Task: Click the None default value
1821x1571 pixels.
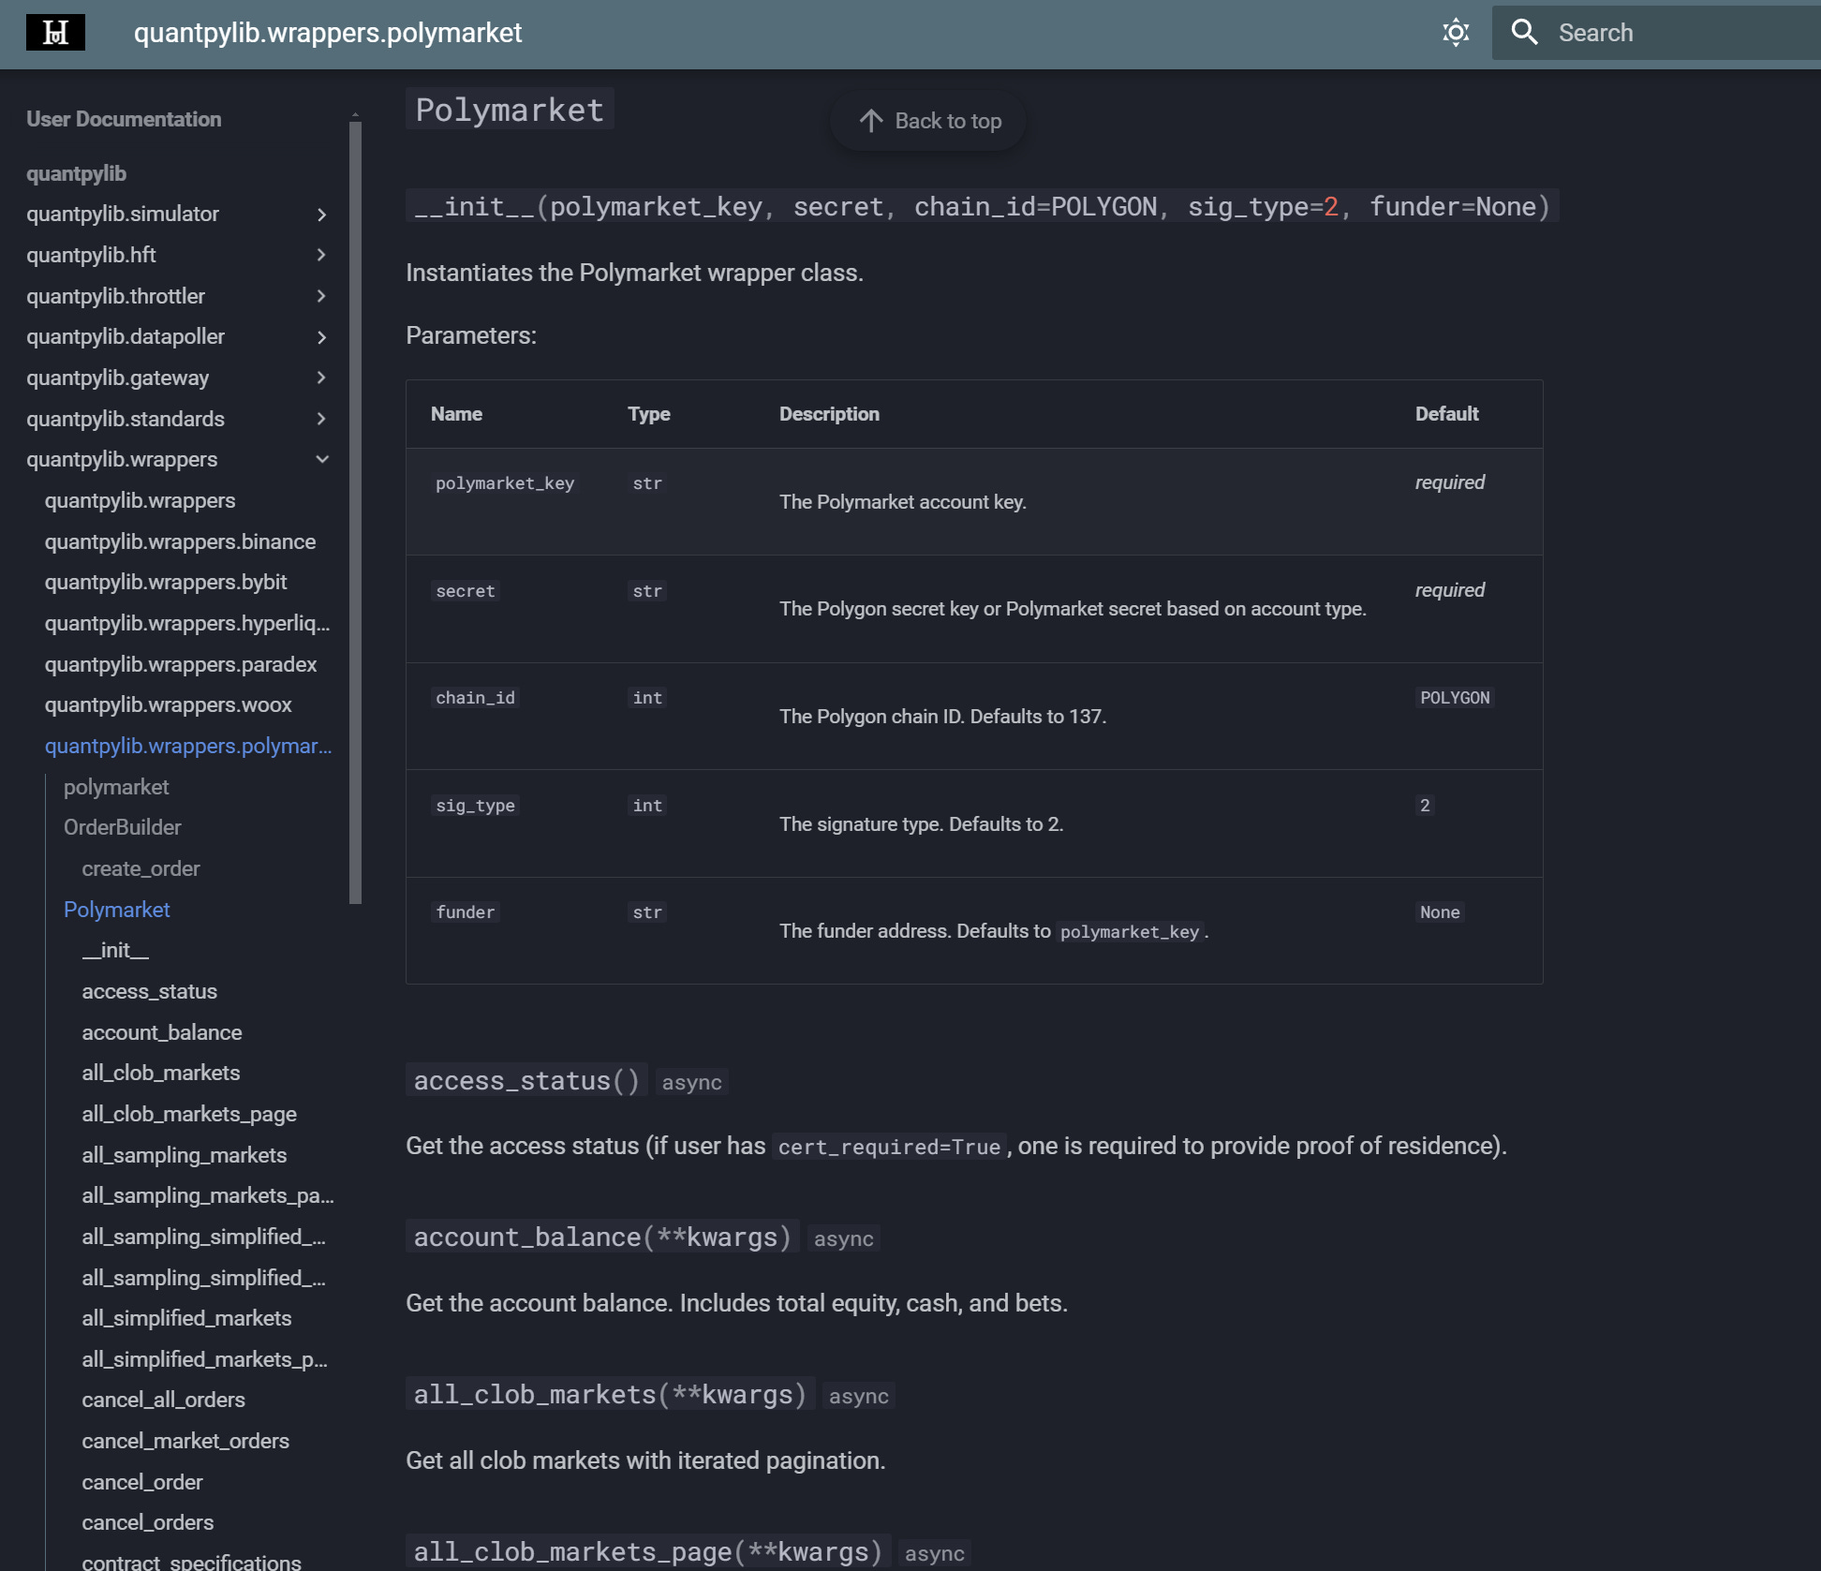Action: click(x=1440, y=912)
